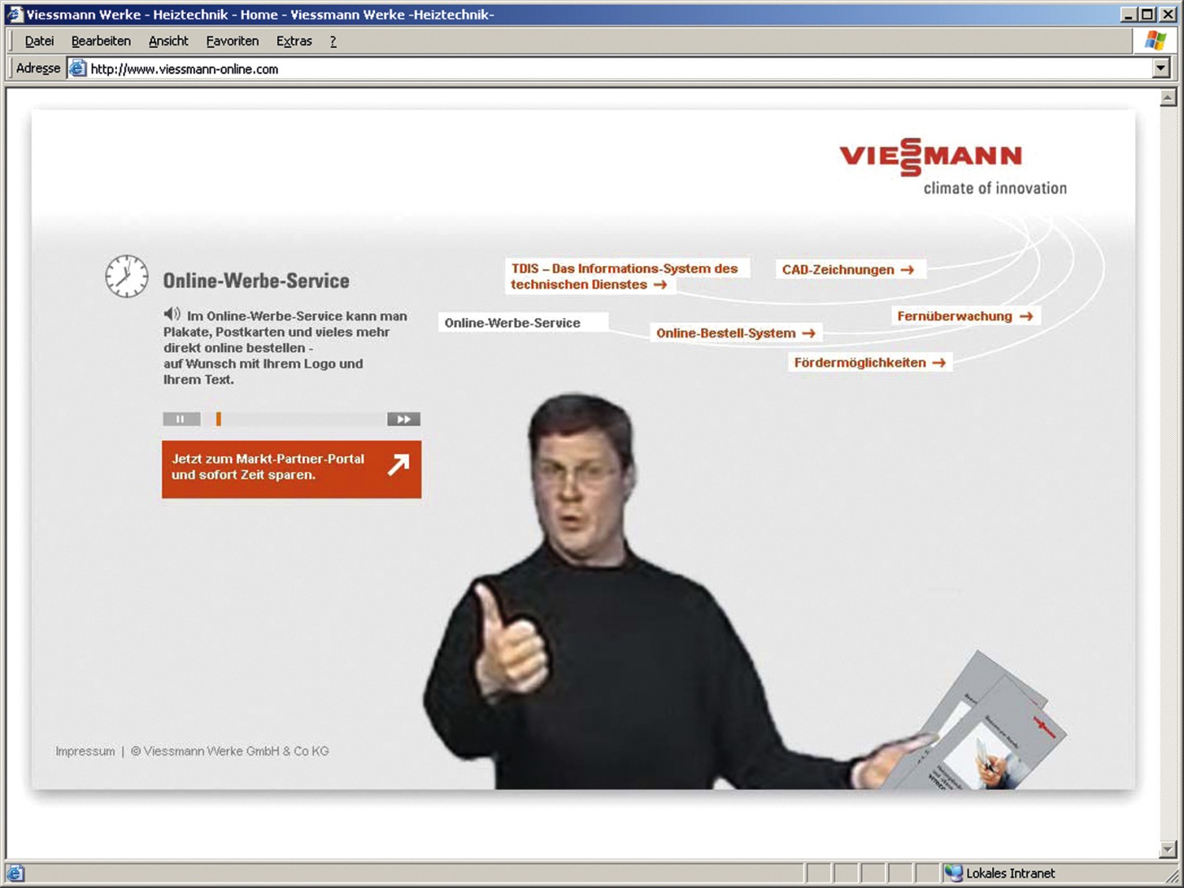Click the 'Adresse' label
The width and height of the screenshot is (1184, 888).
38,69
